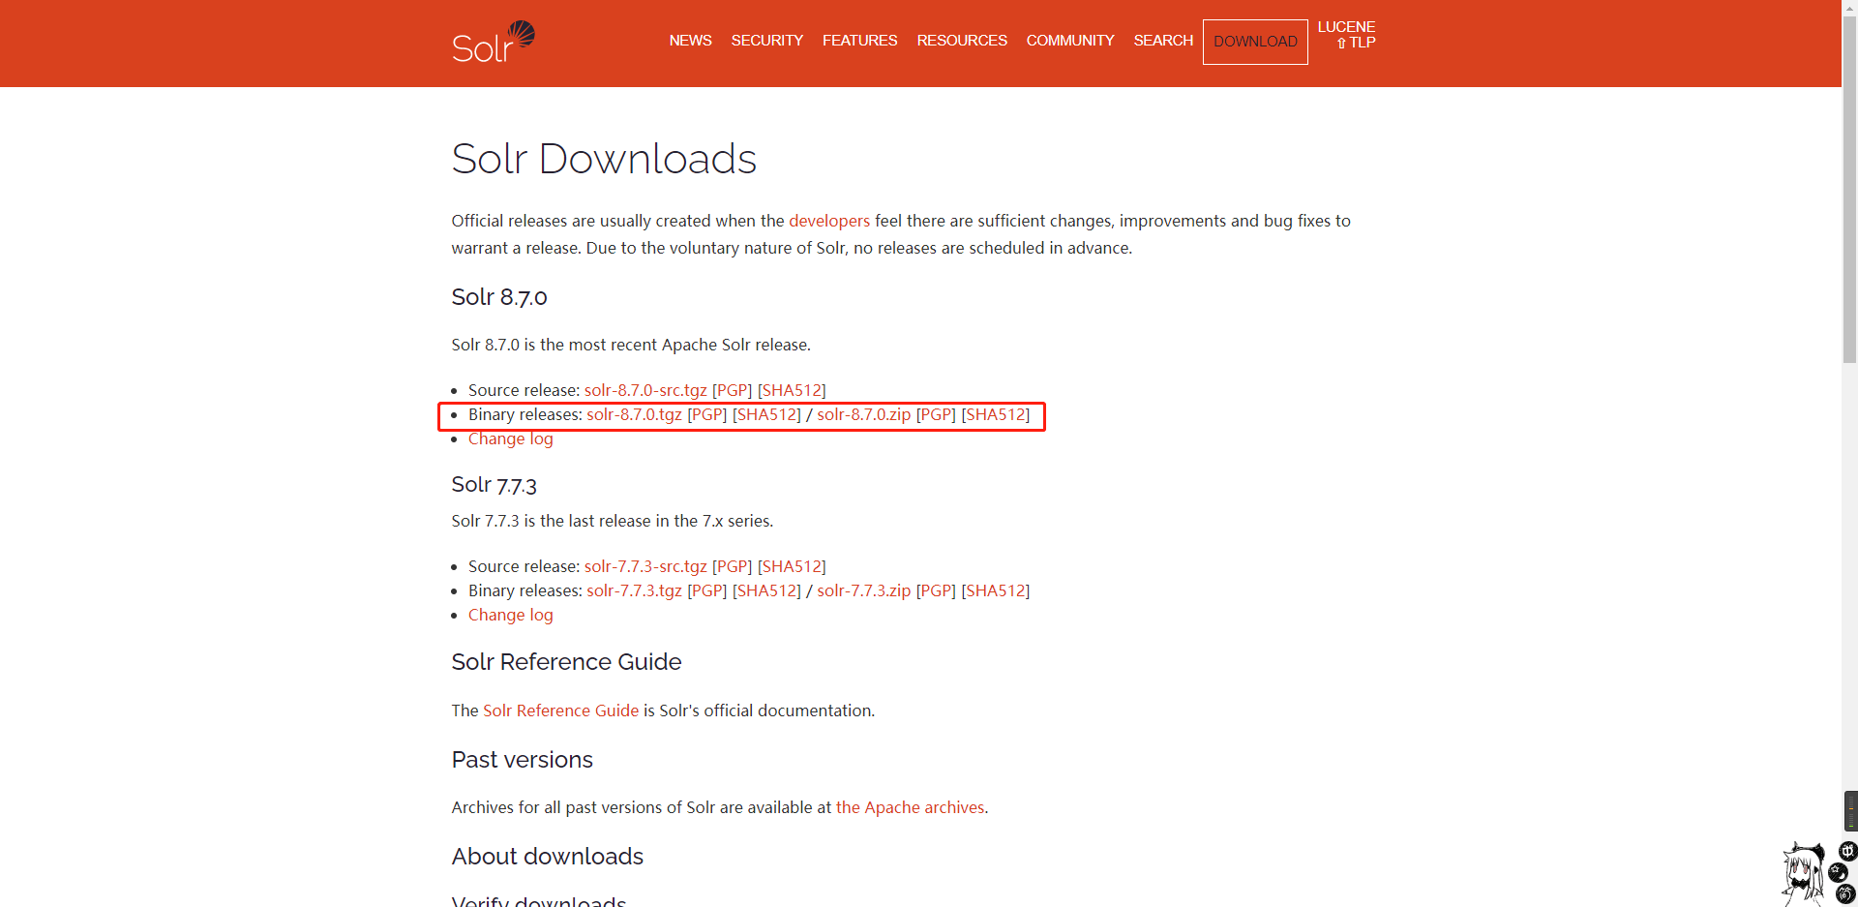The height and width of the screenshot is (907, 1858).
Task: Open the FEATURES navigation item
Action: coord(859,41)
